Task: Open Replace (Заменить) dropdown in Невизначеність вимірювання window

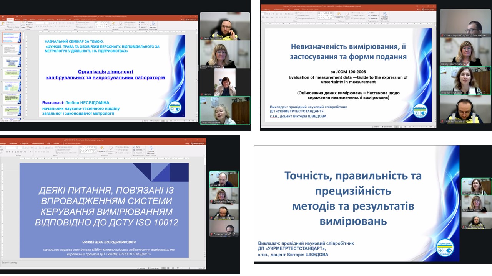Action: coord(373,16)
